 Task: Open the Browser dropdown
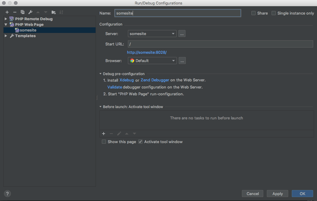152,61
